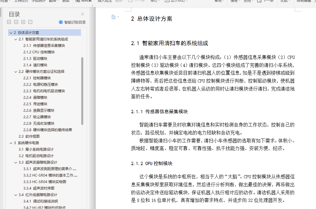Navigate to 2.2.1 控制器模块
The height and width of the screenshot is (209, 316).
(x=37, y=78)
